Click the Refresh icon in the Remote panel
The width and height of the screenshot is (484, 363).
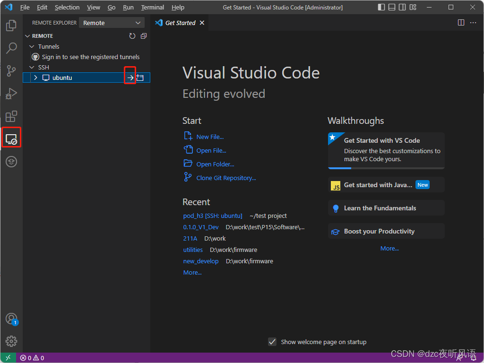point(132,35)
